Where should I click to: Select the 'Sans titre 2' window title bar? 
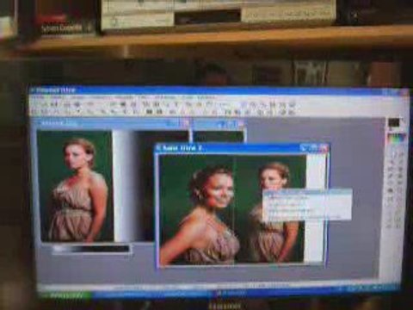[243, 148]
